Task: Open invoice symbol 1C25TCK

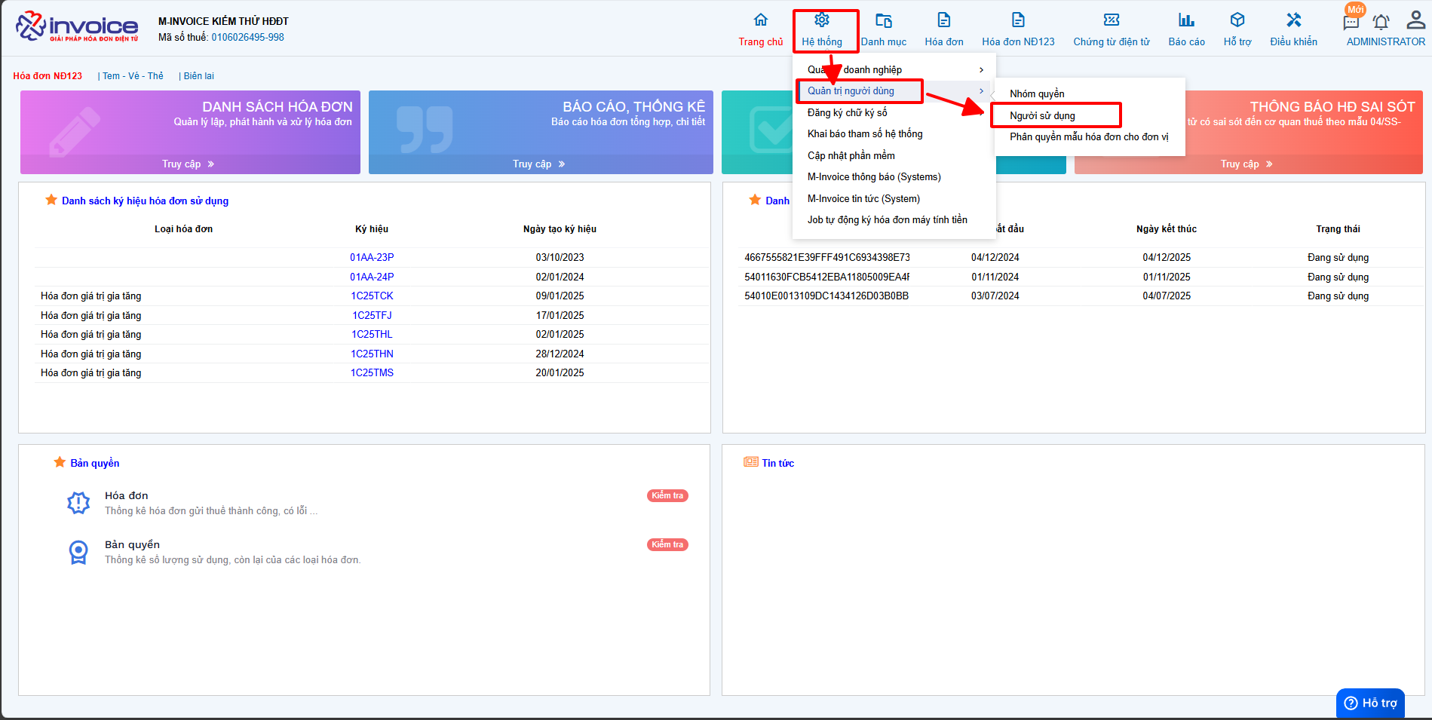Action: tap(372, 296)
